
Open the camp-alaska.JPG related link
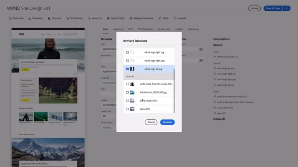click(x=225, y=107)
